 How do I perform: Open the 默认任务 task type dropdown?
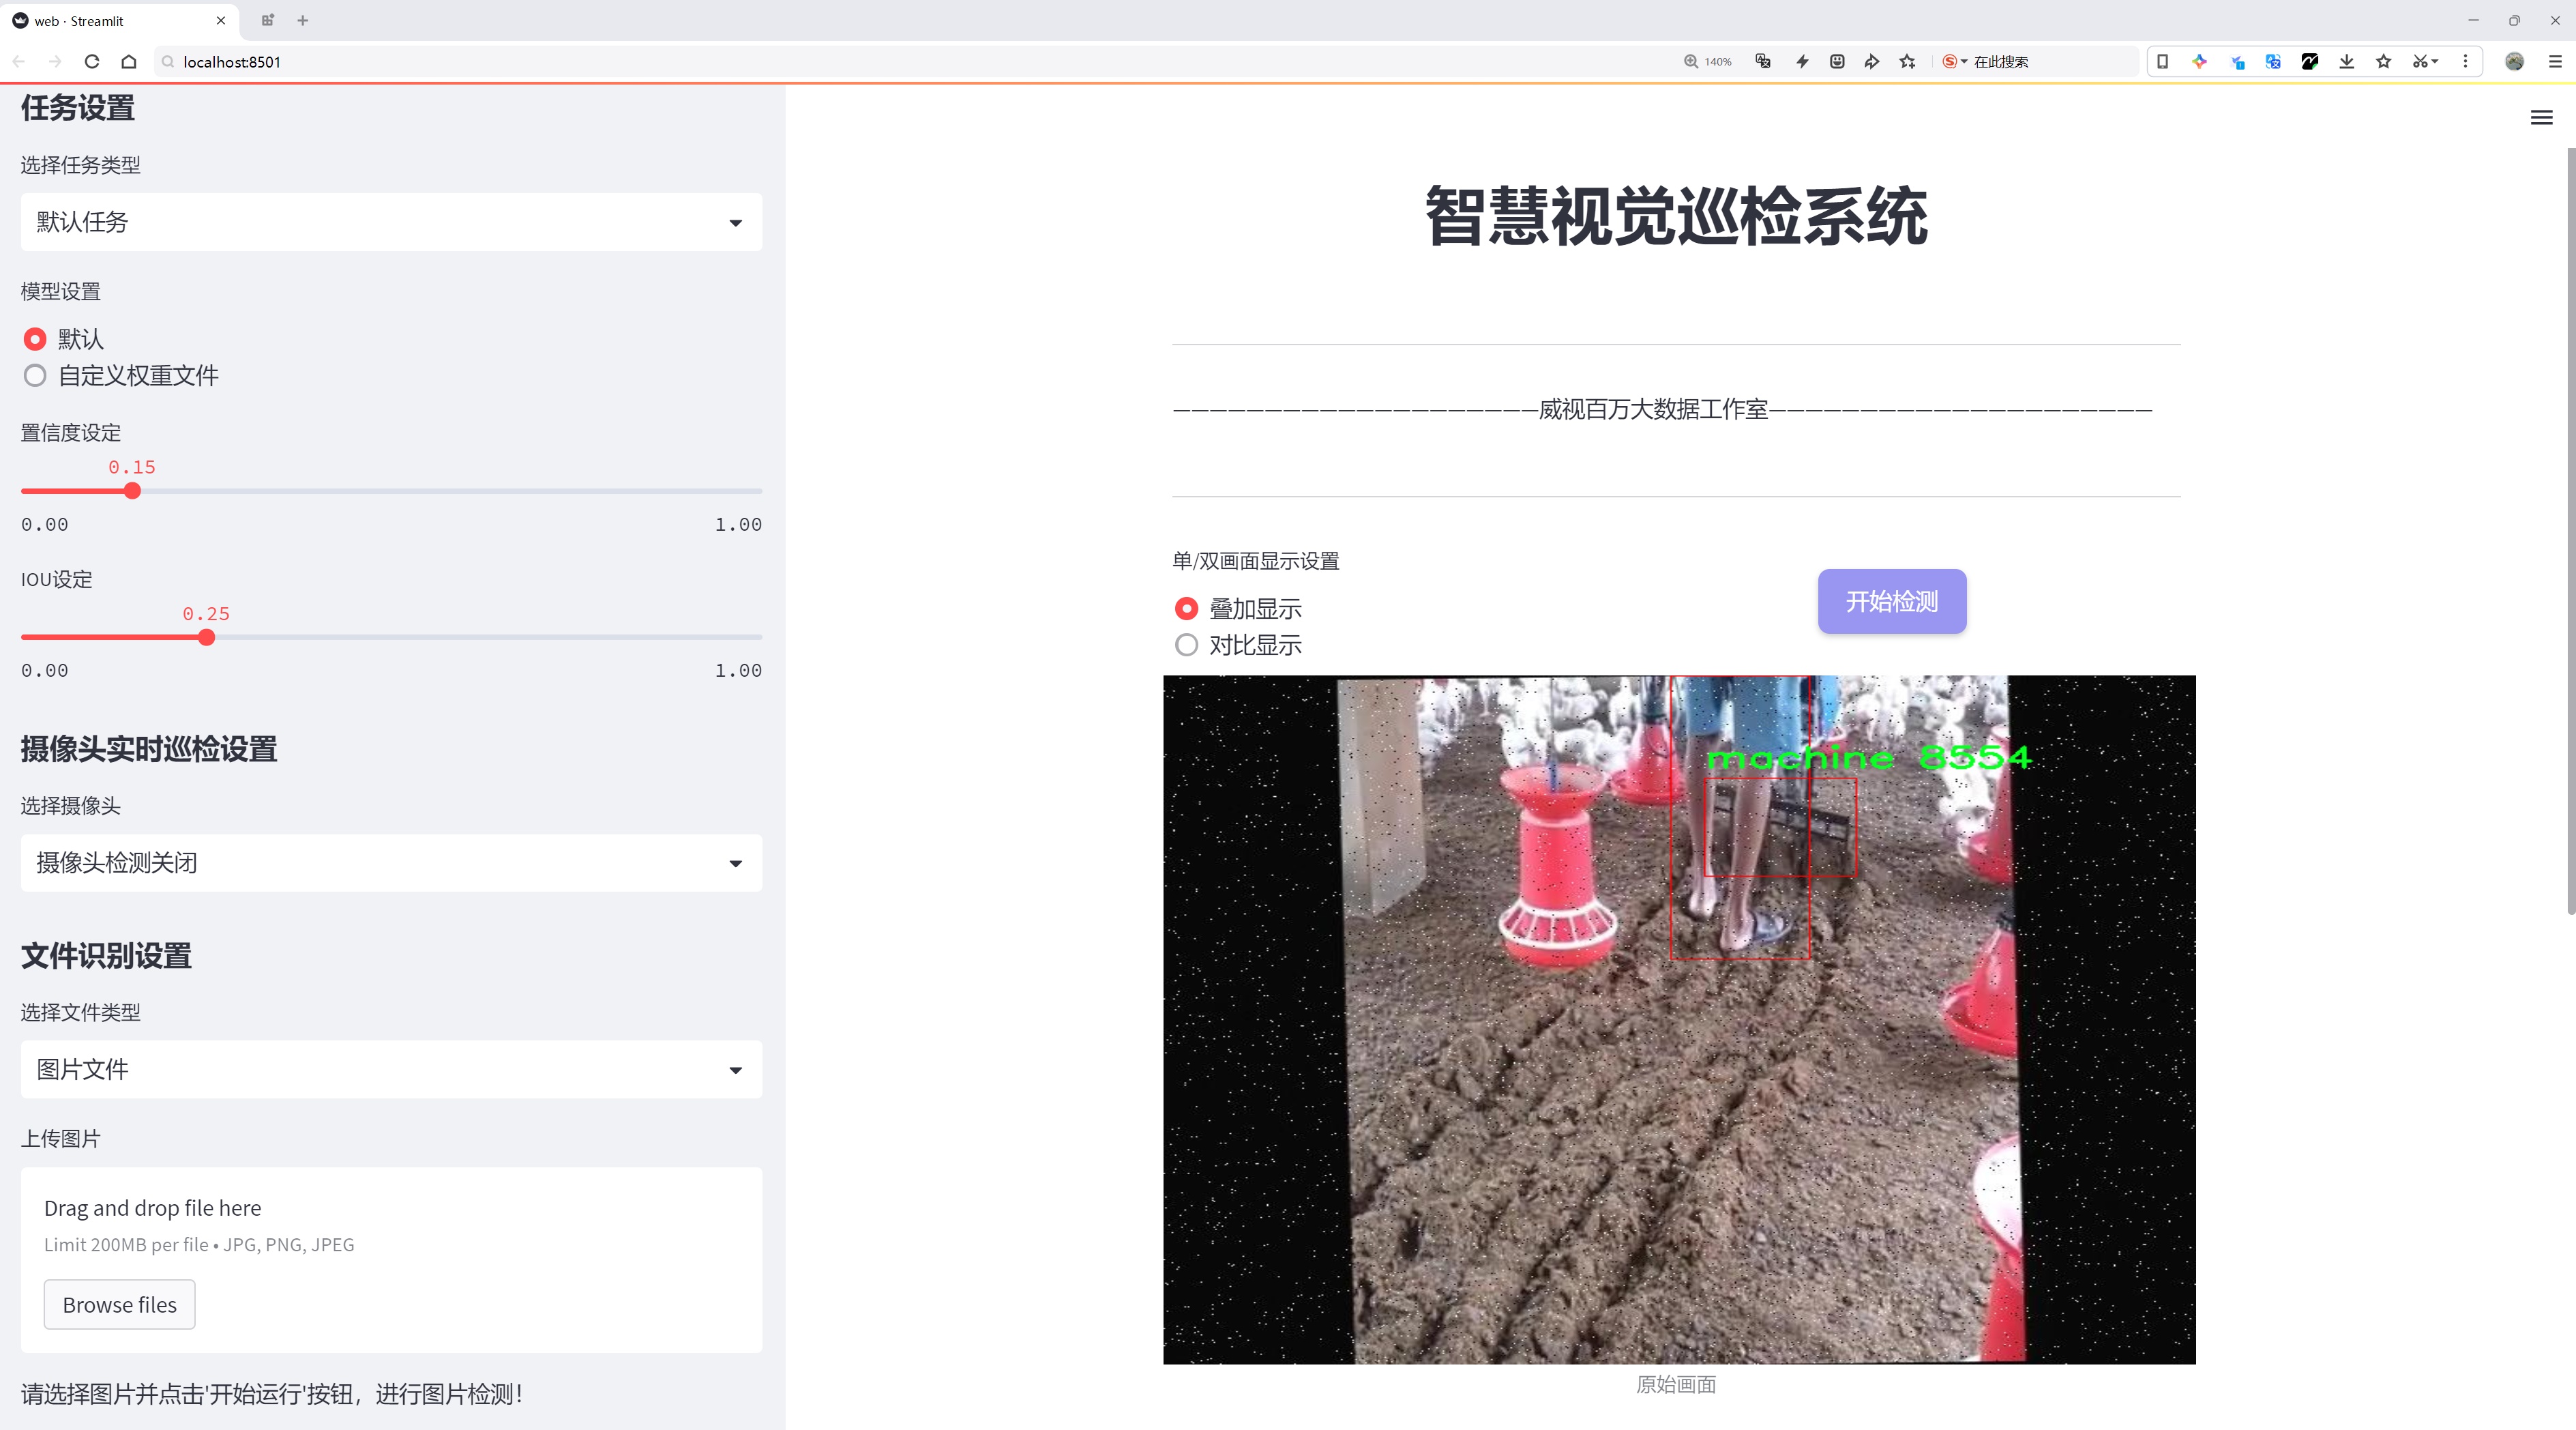coord(390,222)
